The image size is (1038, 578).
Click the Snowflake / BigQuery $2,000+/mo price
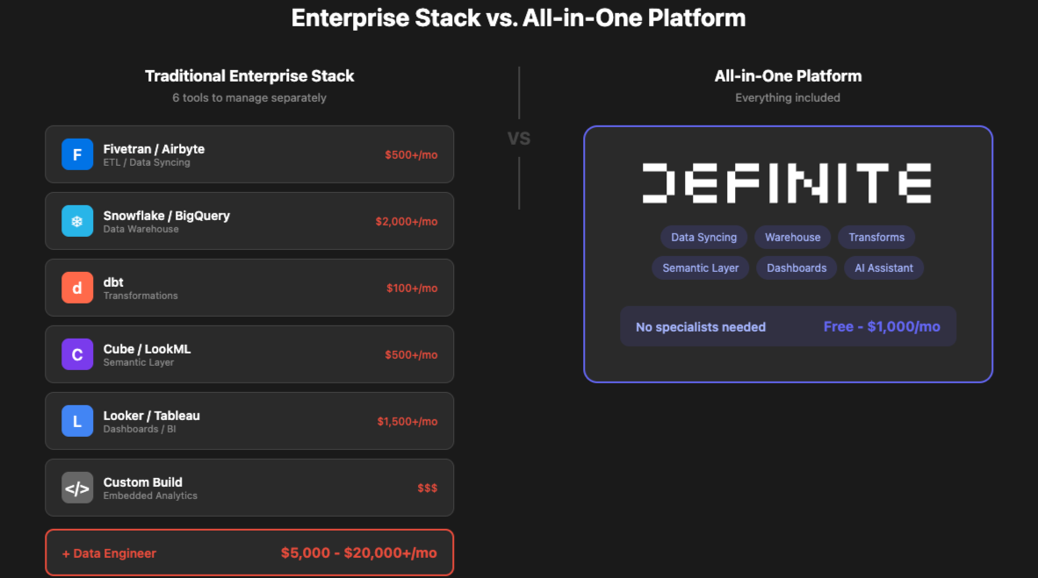tap(406, 221)
